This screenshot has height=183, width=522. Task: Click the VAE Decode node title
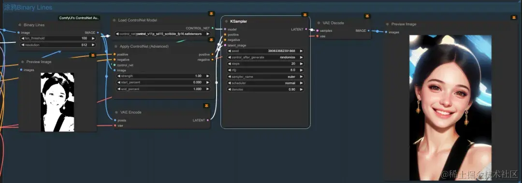coord(333,23)
